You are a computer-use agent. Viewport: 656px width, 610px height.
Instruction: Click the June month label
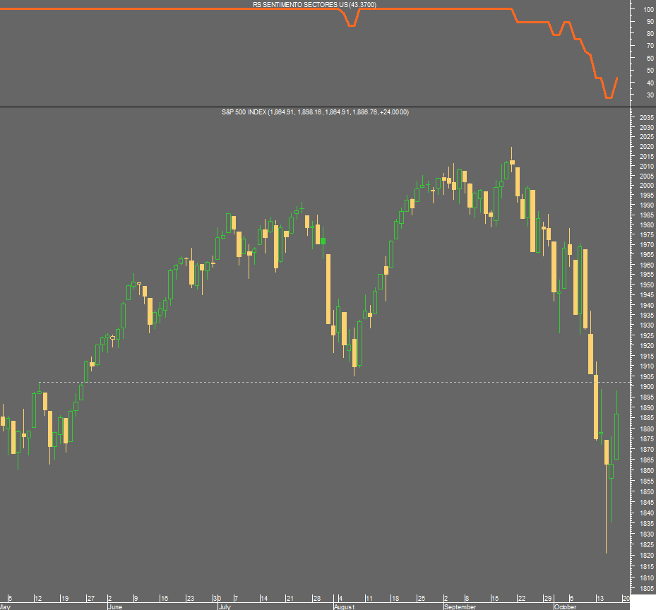[x=115, y=606]
